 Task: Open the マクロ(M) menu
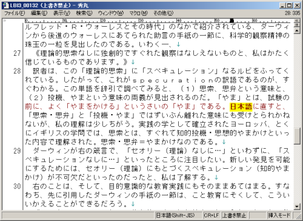pyautogui.click(x=139, y=13)
